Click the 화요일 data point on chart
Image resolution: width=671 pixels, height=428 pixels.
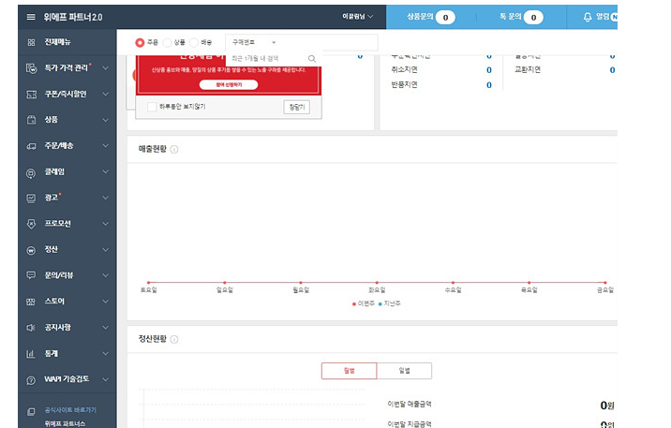(377, 283)
